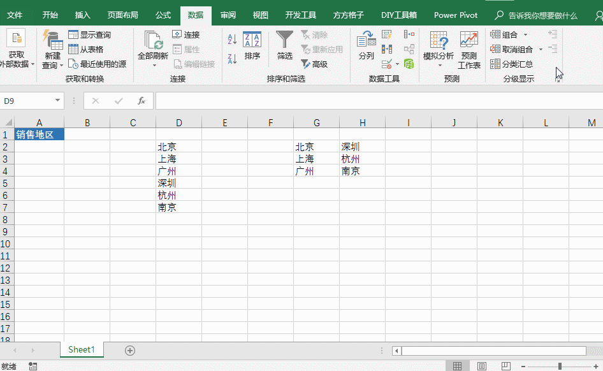
Task: Click the Remove Duplicates icon
Action: pyautogui.click(x=387, y=49)
